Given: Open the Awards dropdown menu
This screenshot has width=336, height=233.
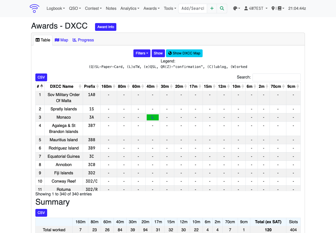Looking at the screenshot, I should [151, 8].
